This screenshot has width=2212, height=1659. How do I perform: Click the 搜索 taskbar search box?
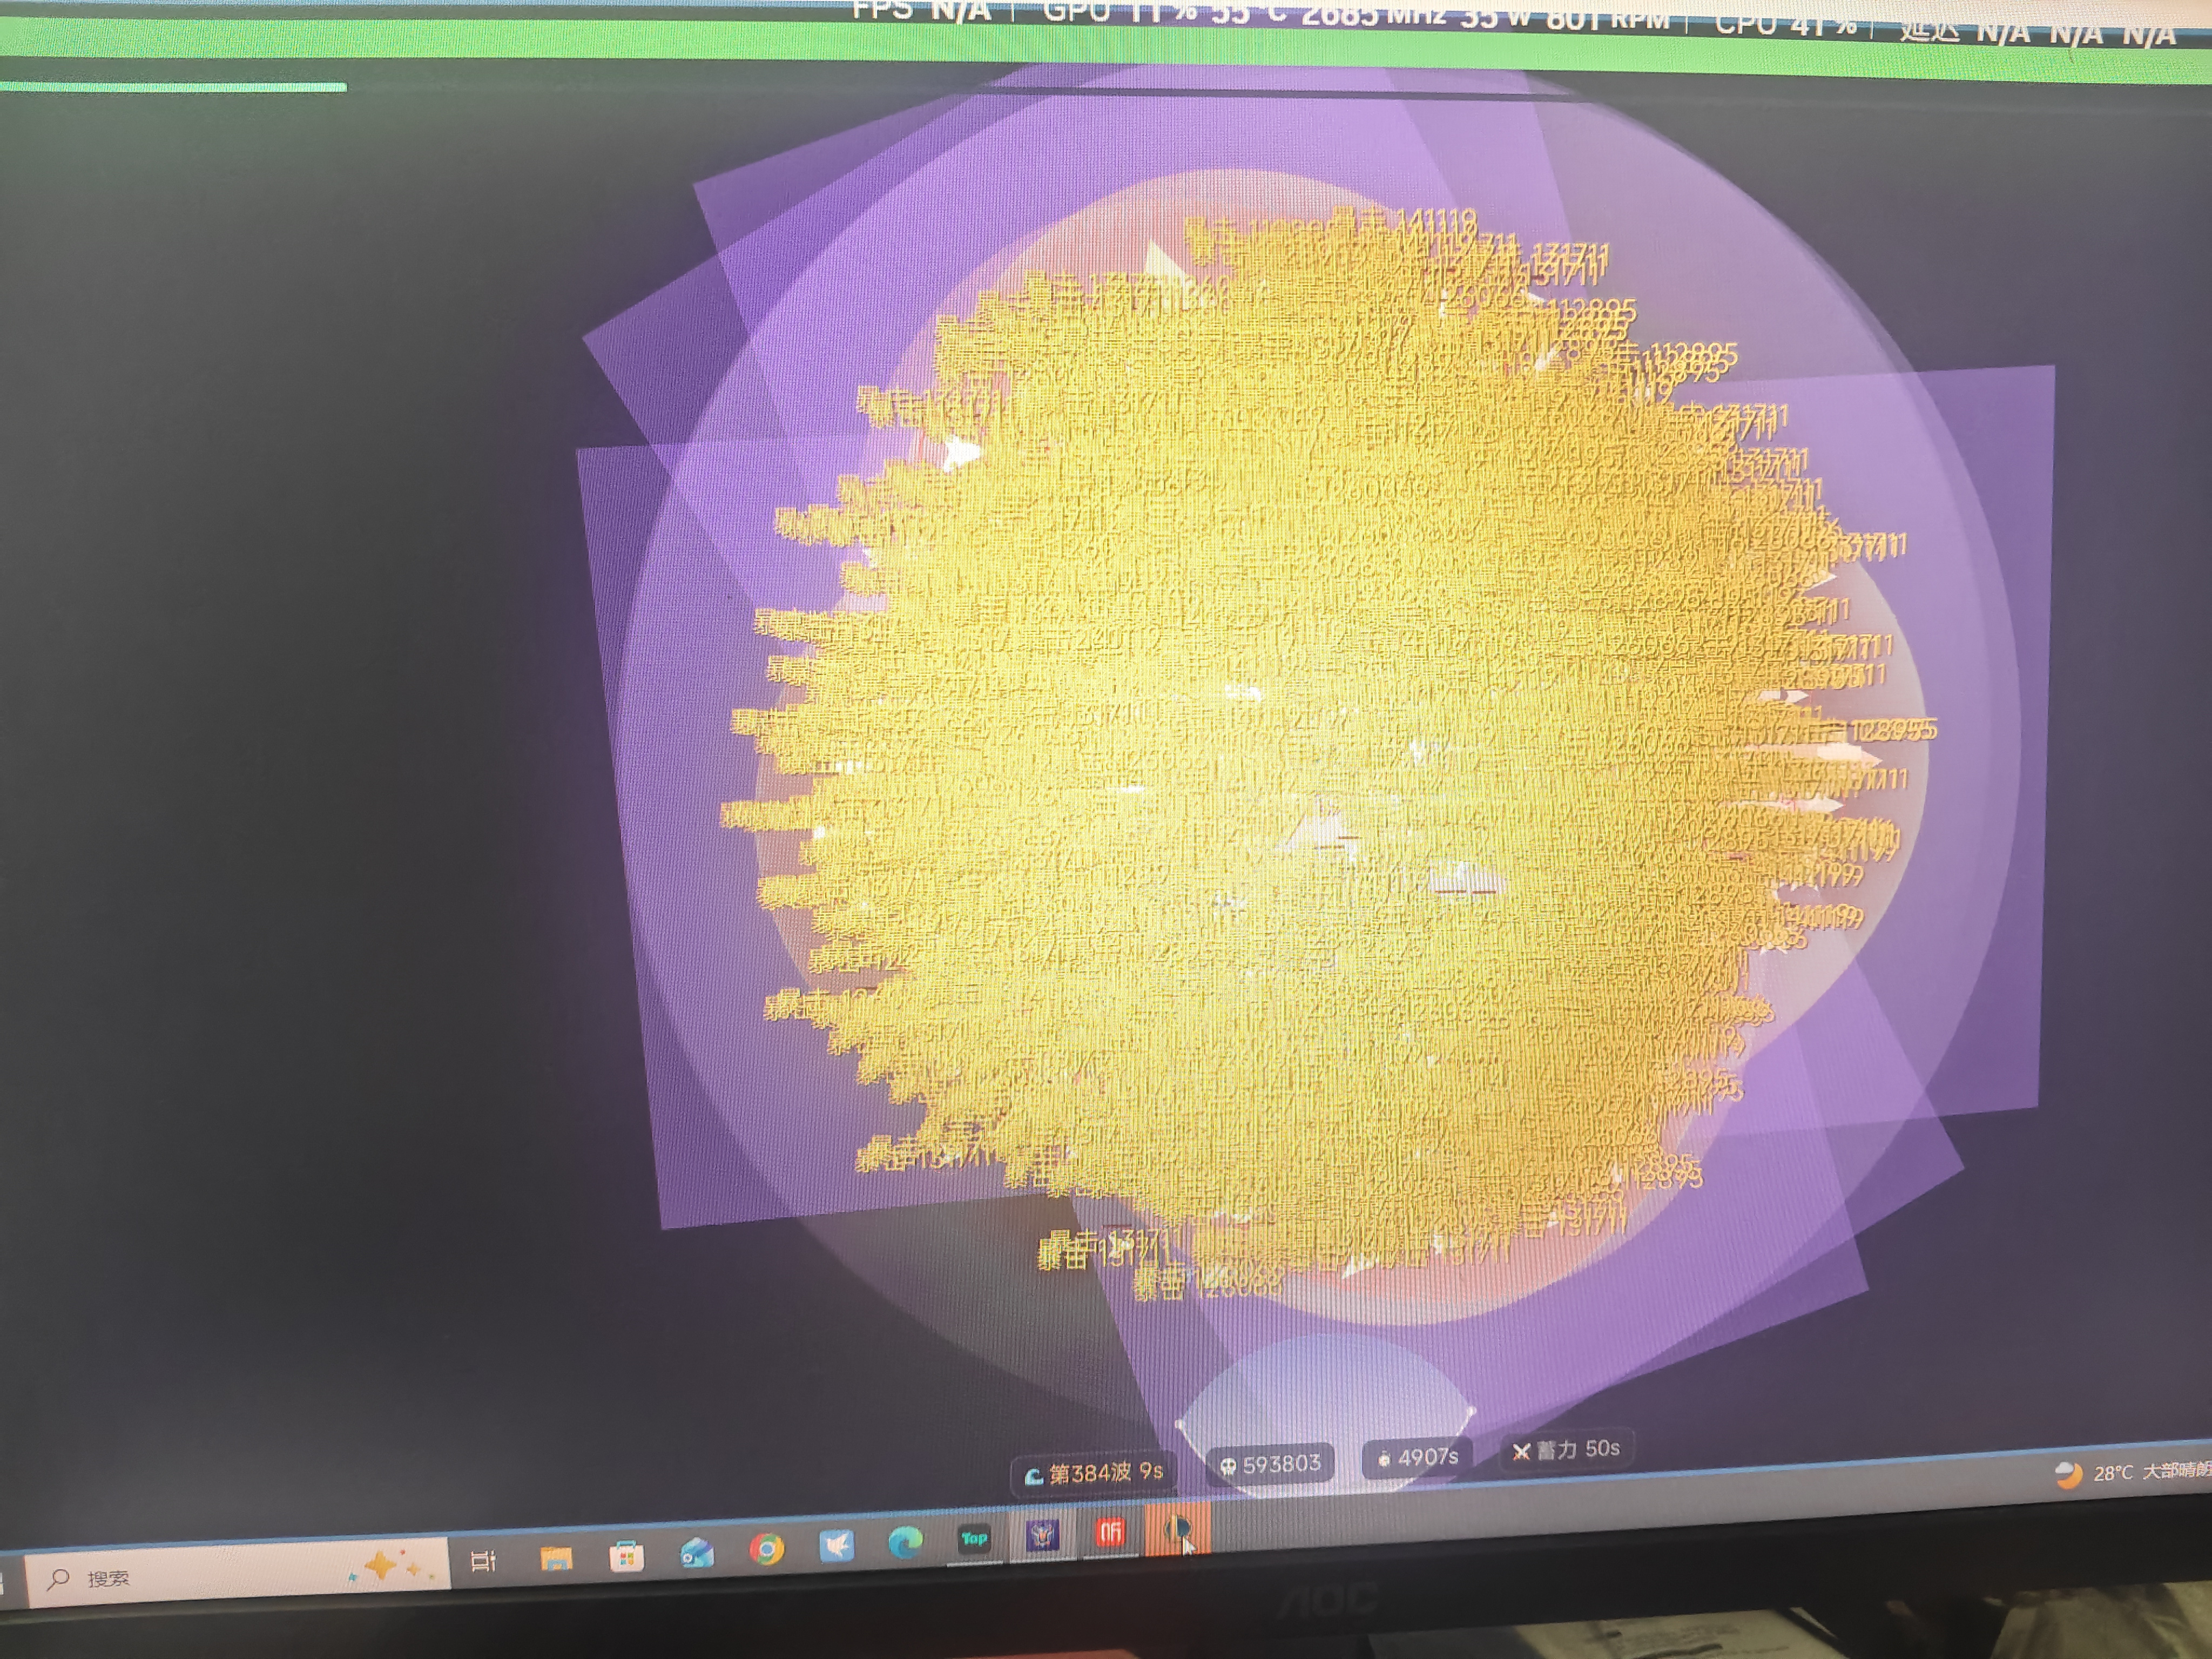238,1573
